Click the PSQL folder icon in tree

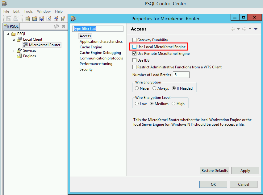[x=13, y=34]
